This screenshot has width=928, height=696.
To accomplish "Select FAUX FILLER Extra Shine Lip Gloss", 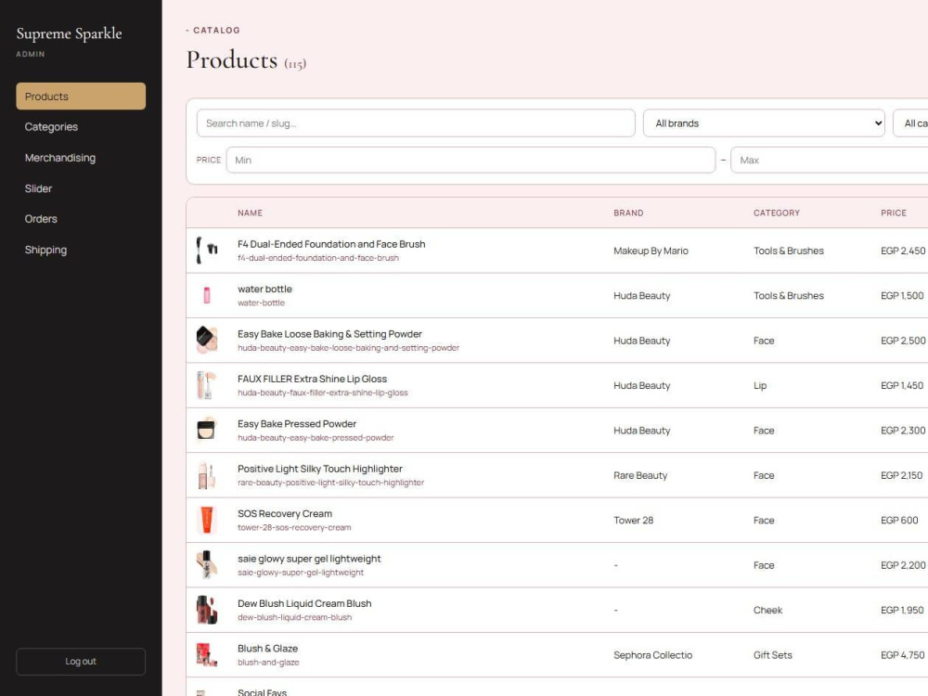I will 312,379.
